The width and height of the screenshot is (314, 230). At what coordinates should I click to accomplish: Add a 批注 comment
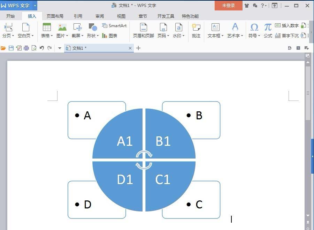tap(196, 30)
